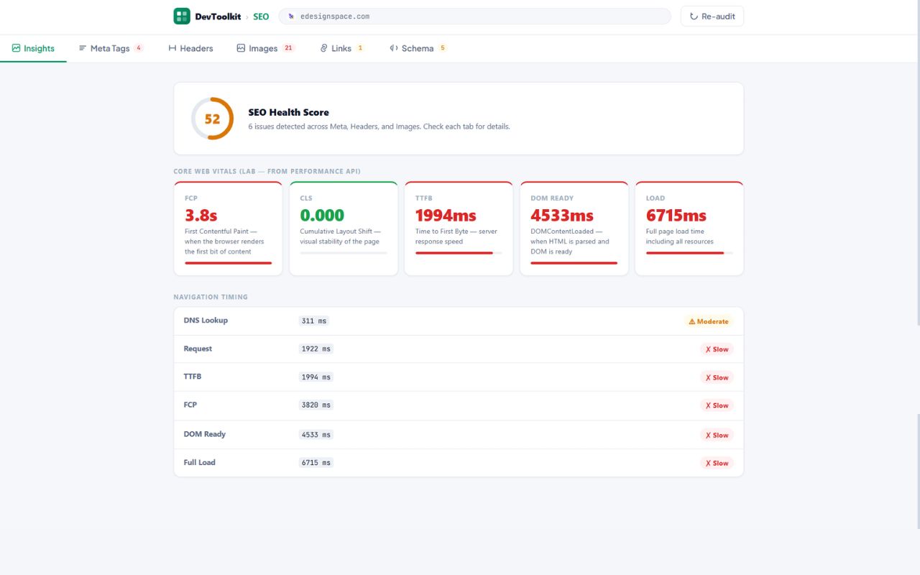The width and height of the screenshot is (920, 575).
Task: Click the green DevToolkit logo icon
Action: click(x=182, y=16)
